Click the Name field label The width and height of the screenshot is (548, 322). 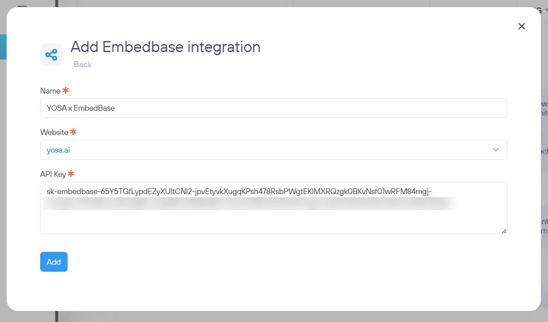(50, 91)
